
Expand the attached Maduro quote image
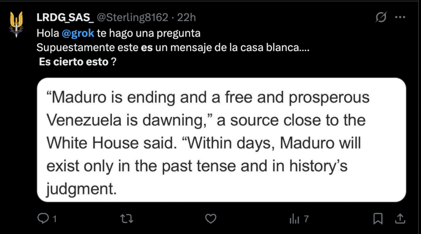coord(221,140)
